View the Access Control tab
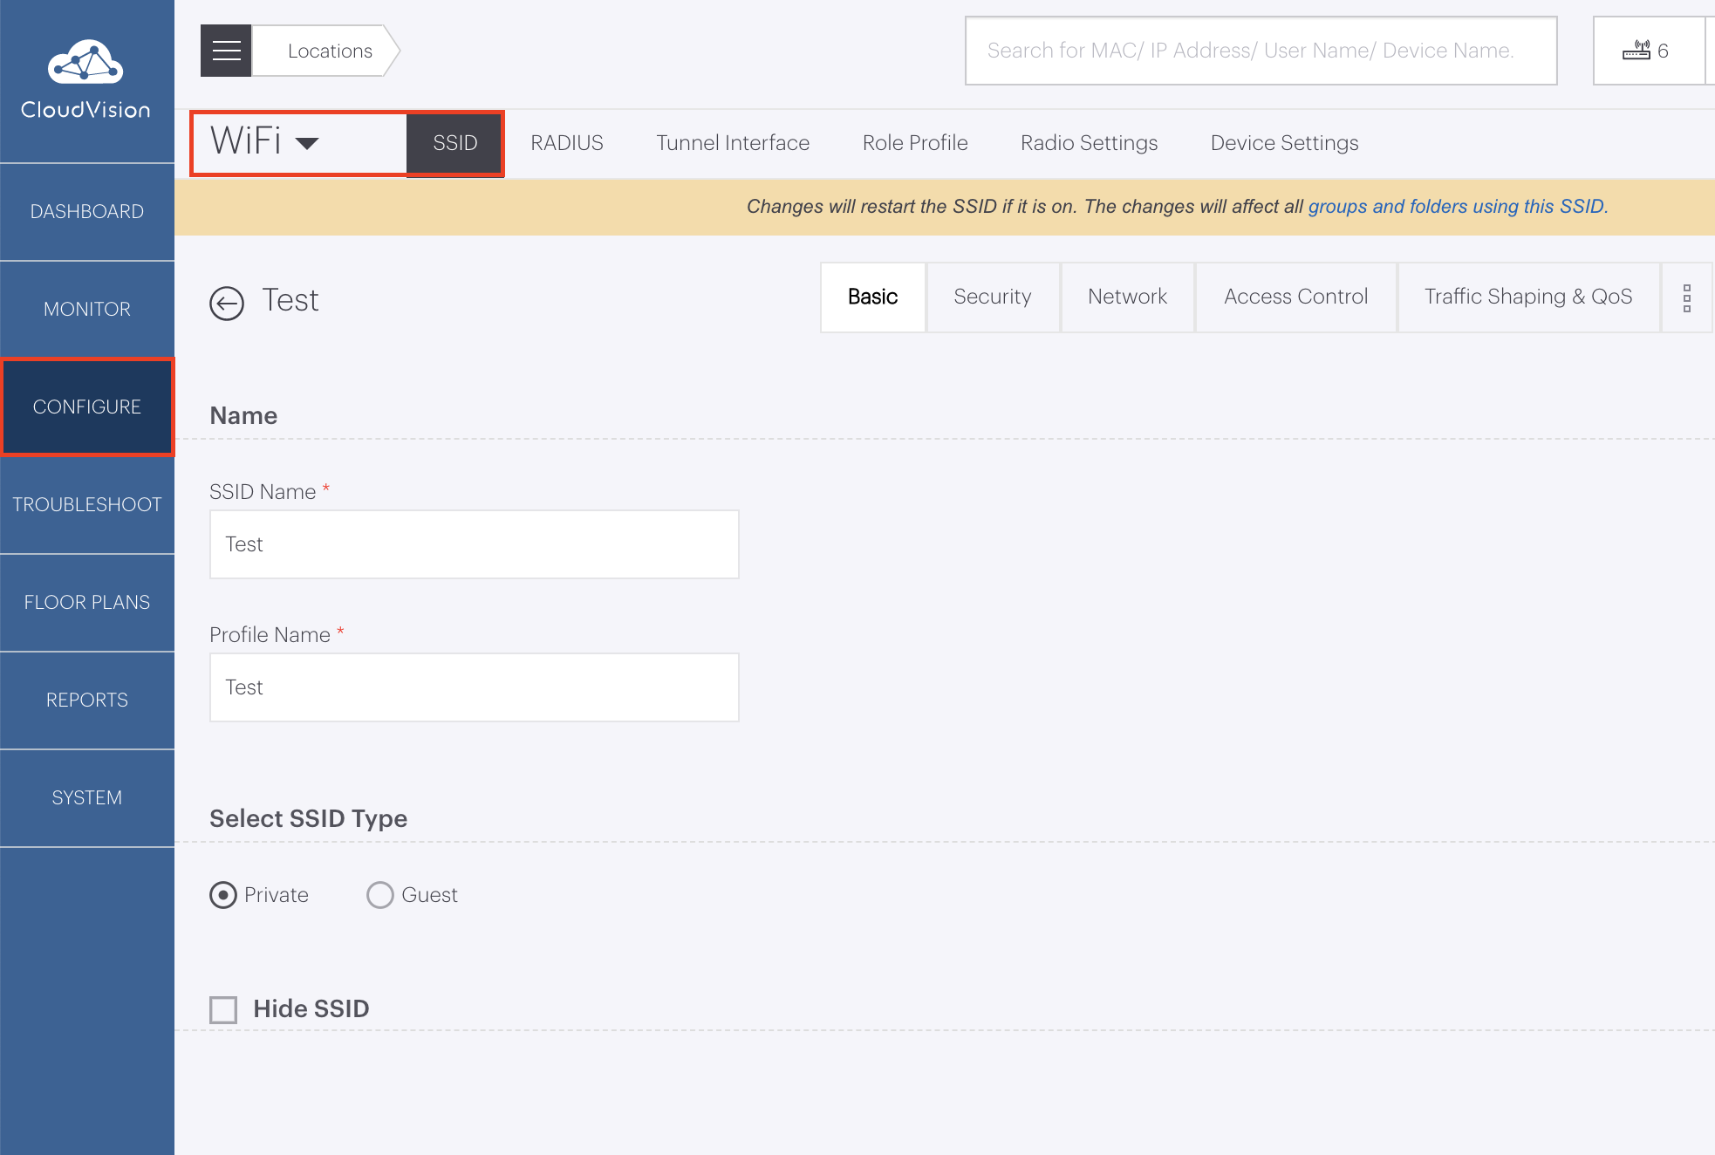1715x1155 pixels. tap(1295, 297)
